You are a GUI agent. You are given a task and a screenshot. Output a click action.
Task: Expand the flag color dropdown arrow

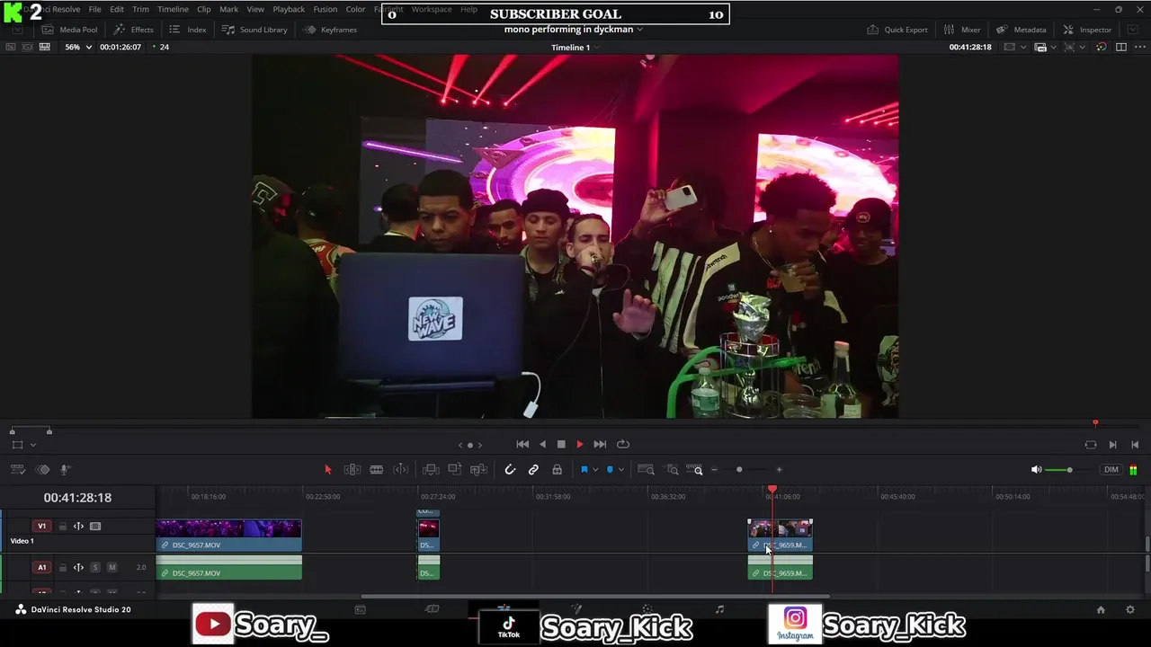coord(594,470)
